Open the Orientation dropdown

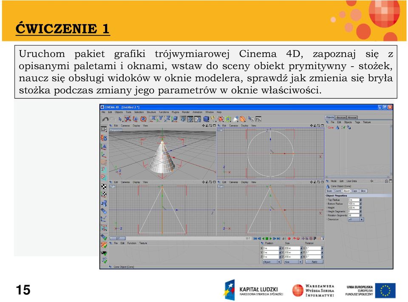(356, 220)
